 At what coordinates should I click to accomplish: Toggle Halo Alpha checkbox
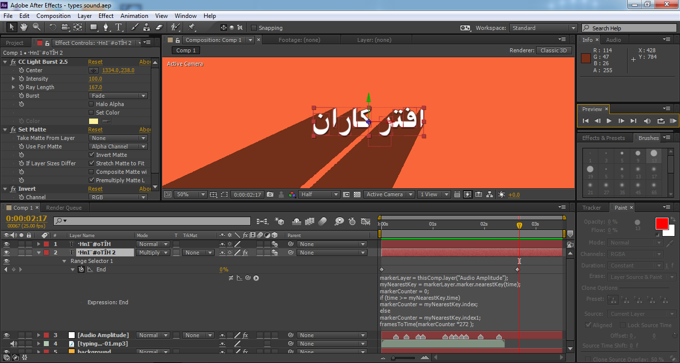pyautogui.click(x=91, y=104)
